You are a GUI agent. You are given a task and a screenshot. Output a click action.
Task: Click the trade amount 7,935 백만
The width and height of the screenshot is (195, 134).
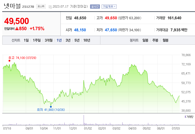coord(179,30)
